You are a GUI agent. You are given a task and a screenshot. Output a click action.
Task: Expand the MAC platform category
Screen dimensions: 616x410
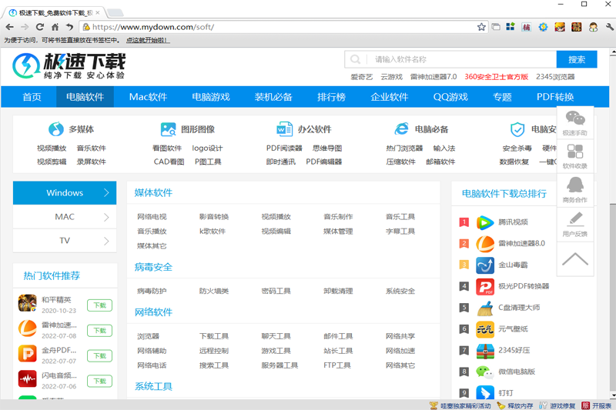[x=65, y=217]
